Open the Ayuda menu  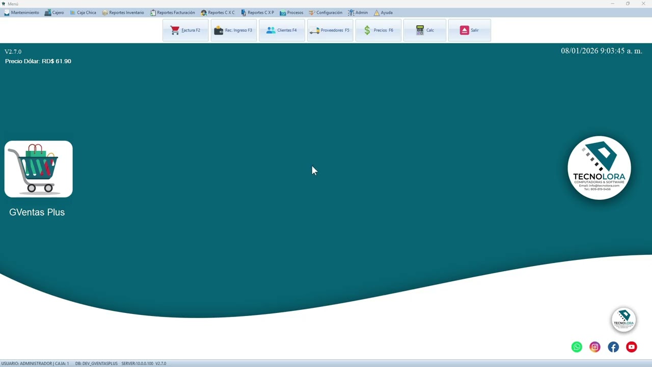(383, 13)
